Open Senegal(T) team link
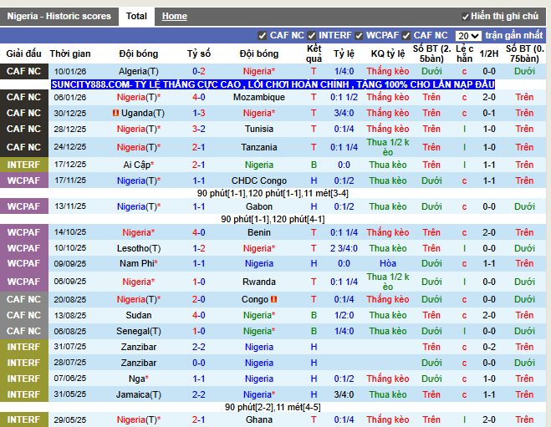The image size is (551, 427). [x=139, y=331]
